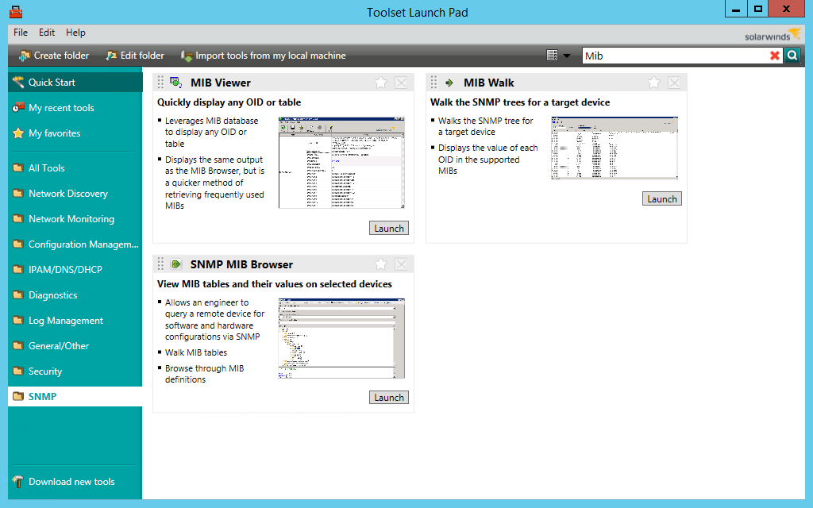Image resolution: width=813 pixels, height=508 pixels.
Task: Open the File menu
Action: 20,33
